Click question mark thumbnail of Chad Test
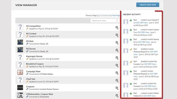 click(x=20, y=80)
